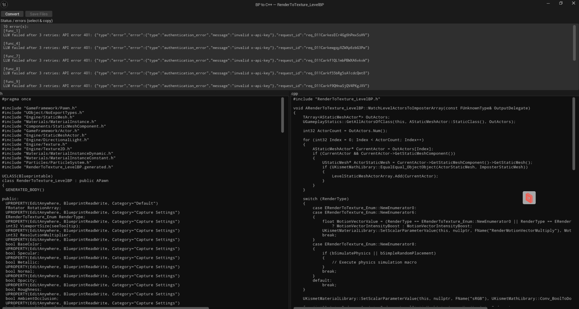This screenshot has height=309, width=579.
Task: Click the Unreal Engine logo icon in title bar
Action: pos(4,4)
